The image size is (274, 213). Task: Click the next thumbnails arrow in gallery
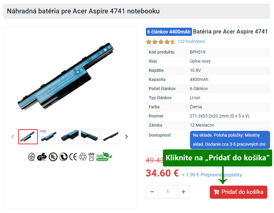coord(126,137)
